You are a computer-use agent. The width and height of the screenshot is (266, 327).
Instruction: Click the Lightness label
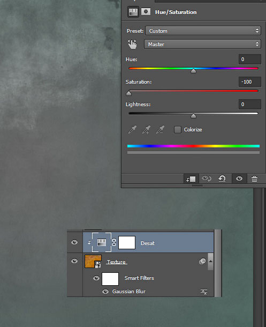coord(138,105)
